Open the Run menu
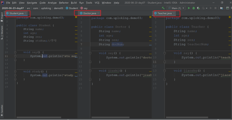 click(x=81, y=3)
